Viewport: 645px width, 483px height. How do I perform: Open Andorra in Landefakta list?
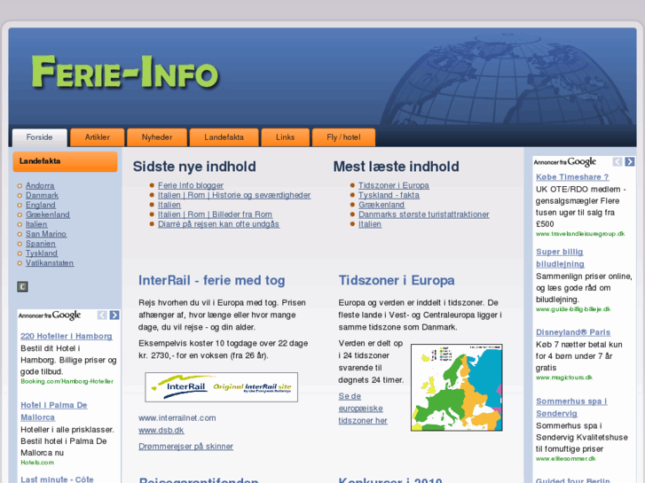coord(40,186)
